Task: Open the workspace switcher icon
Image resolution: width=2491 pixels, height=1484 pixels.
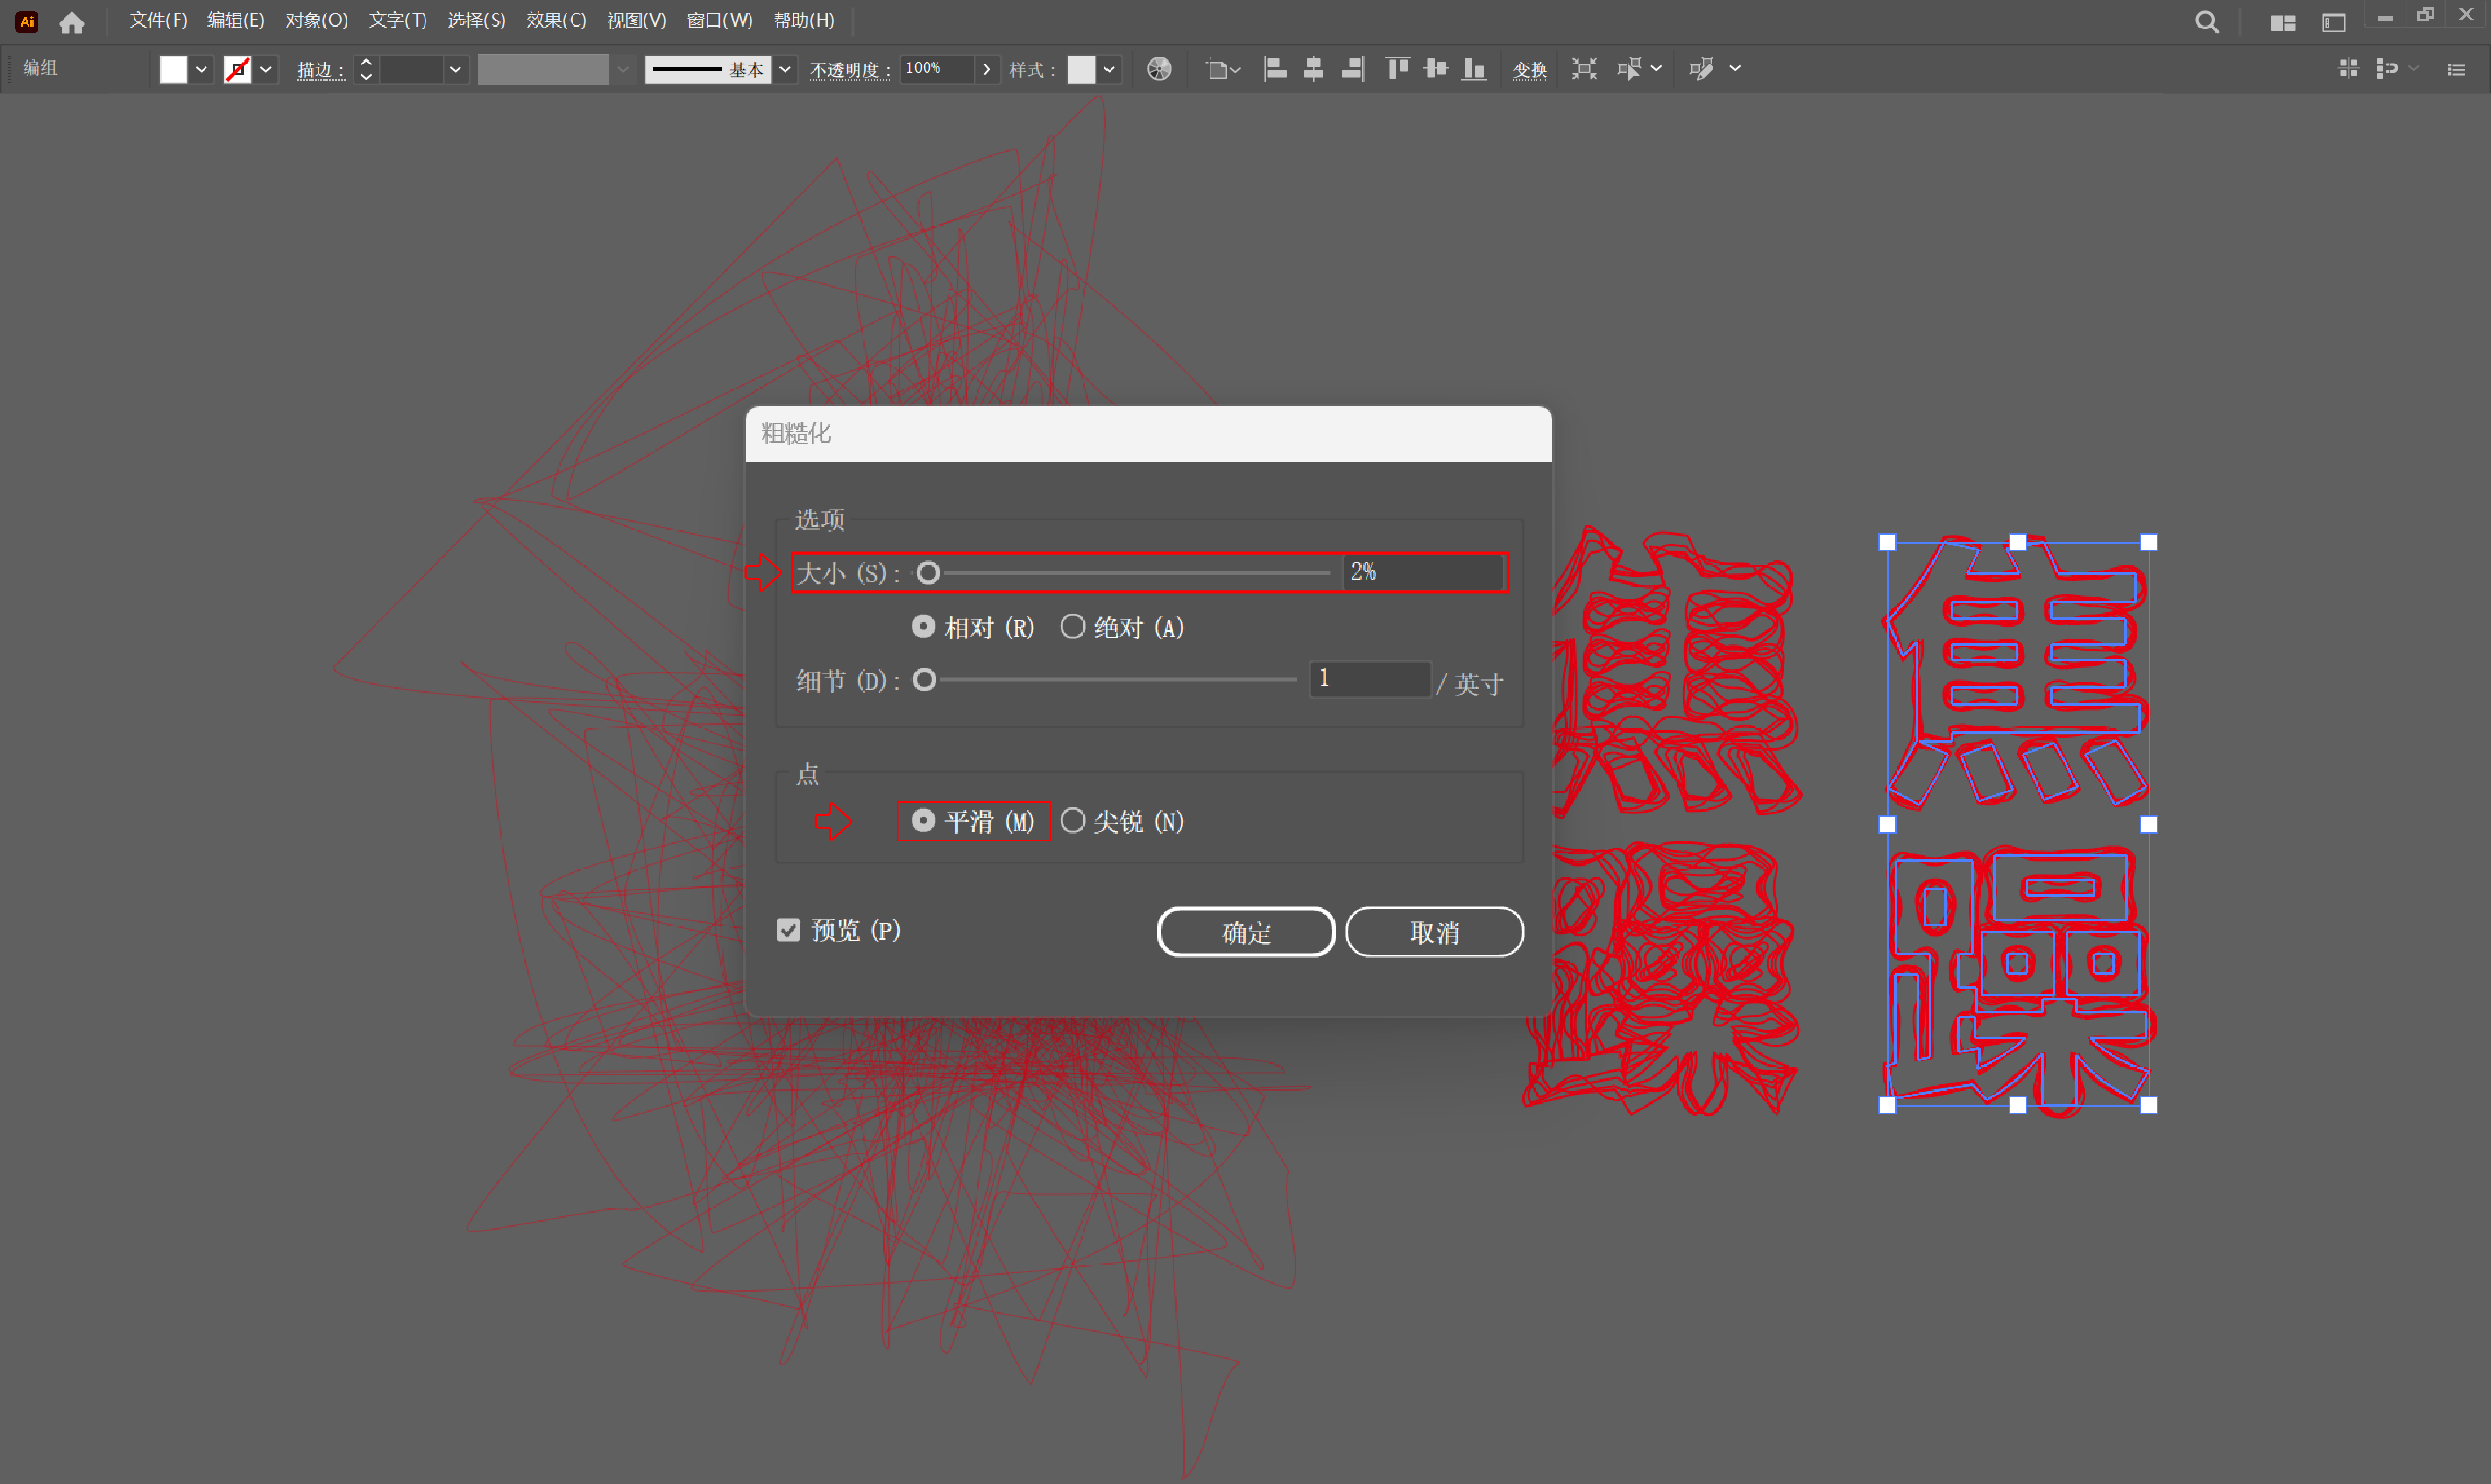Action: [2333, 22]
